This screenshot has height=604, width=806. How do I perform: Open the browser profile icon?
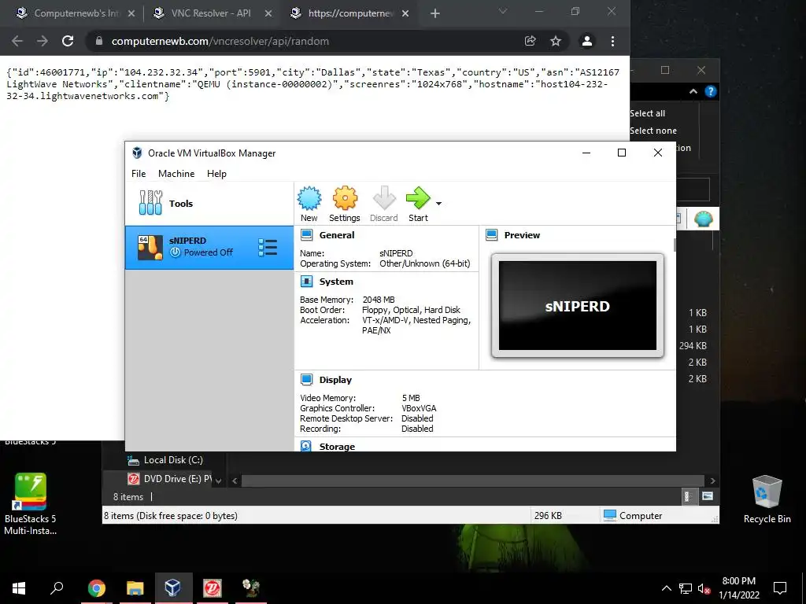point(586,41)
